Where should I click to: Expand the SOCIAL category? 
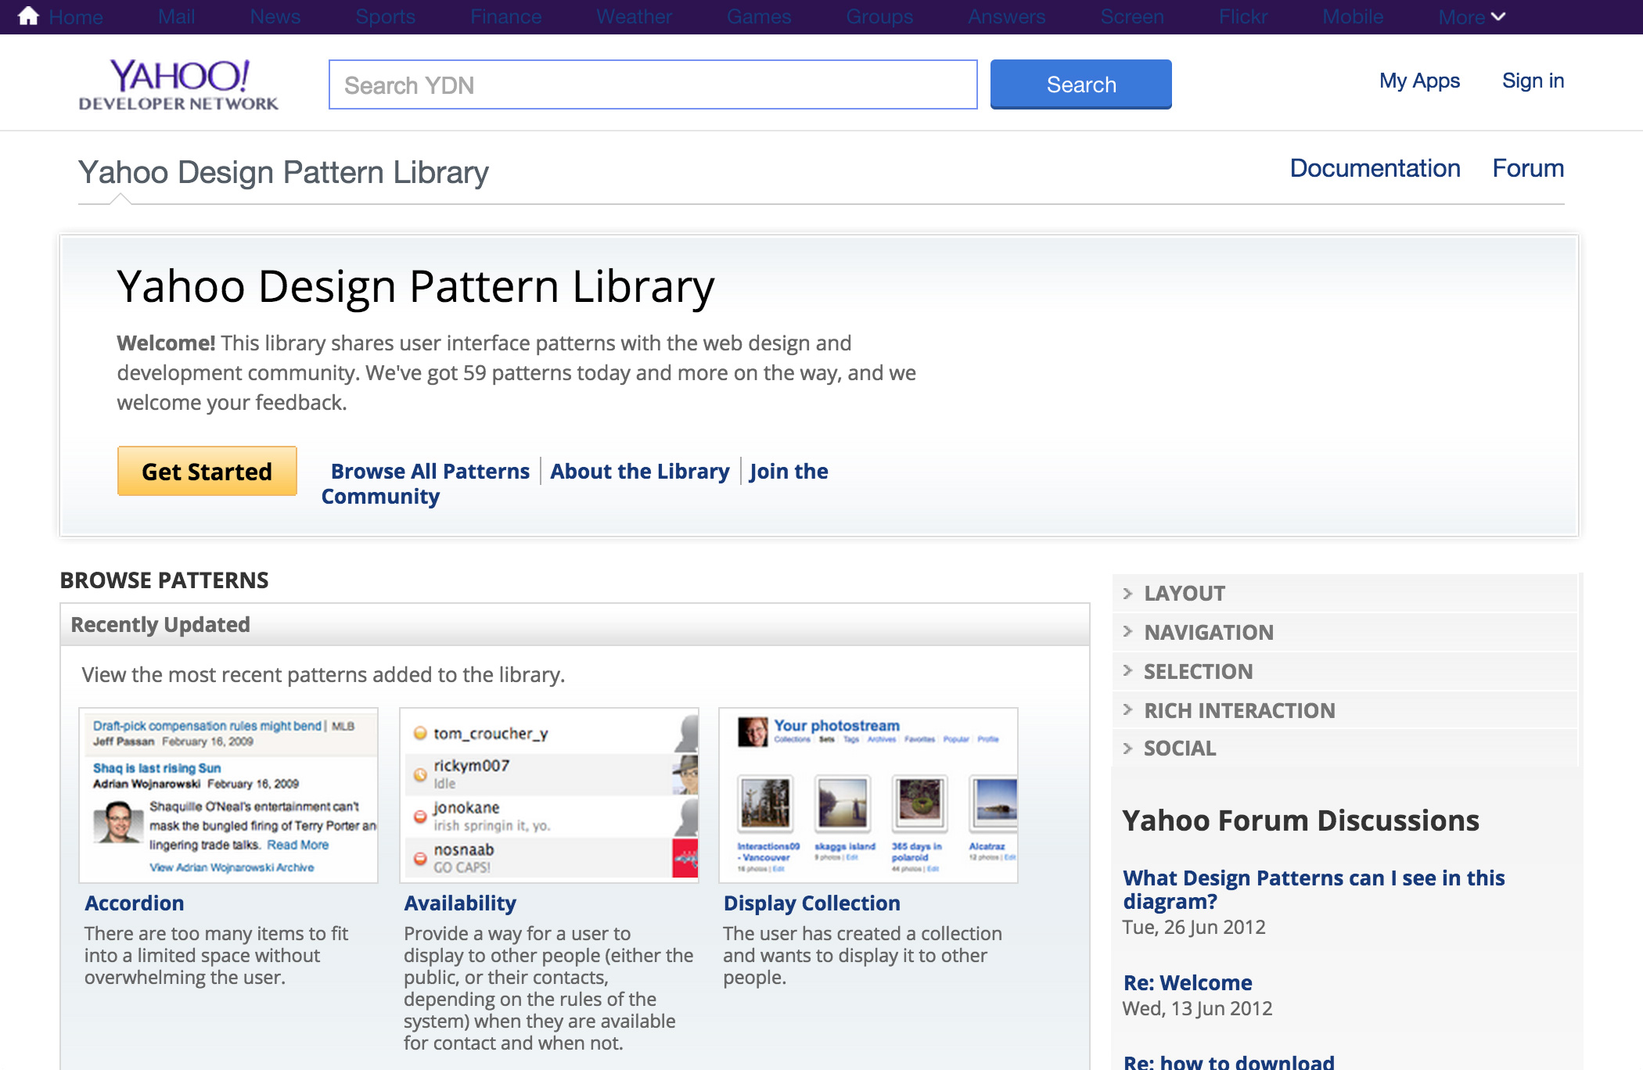[1179, 749]
